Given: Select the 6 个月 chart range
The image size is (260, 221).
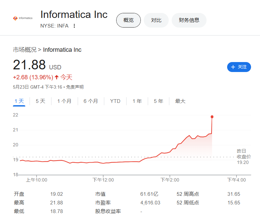Looking at the screenshot, I should (x=91, y=101).
